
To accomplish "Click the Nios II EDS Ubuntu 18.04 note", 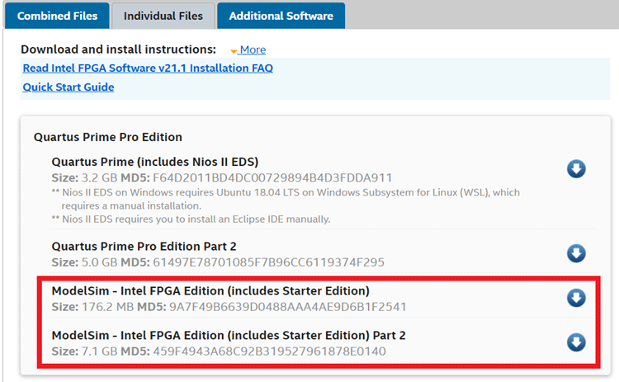I will point(286,192).
